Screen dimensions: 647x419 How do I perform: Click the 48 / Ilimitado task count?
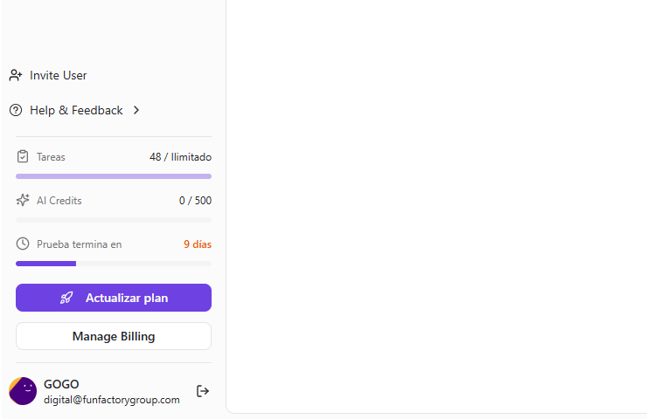coord(180,157)
